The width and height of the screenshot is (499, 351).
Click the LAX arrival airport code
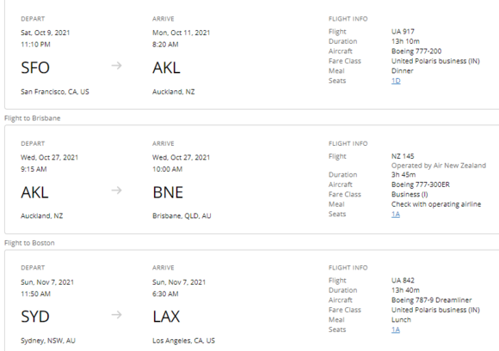[166, 317]
